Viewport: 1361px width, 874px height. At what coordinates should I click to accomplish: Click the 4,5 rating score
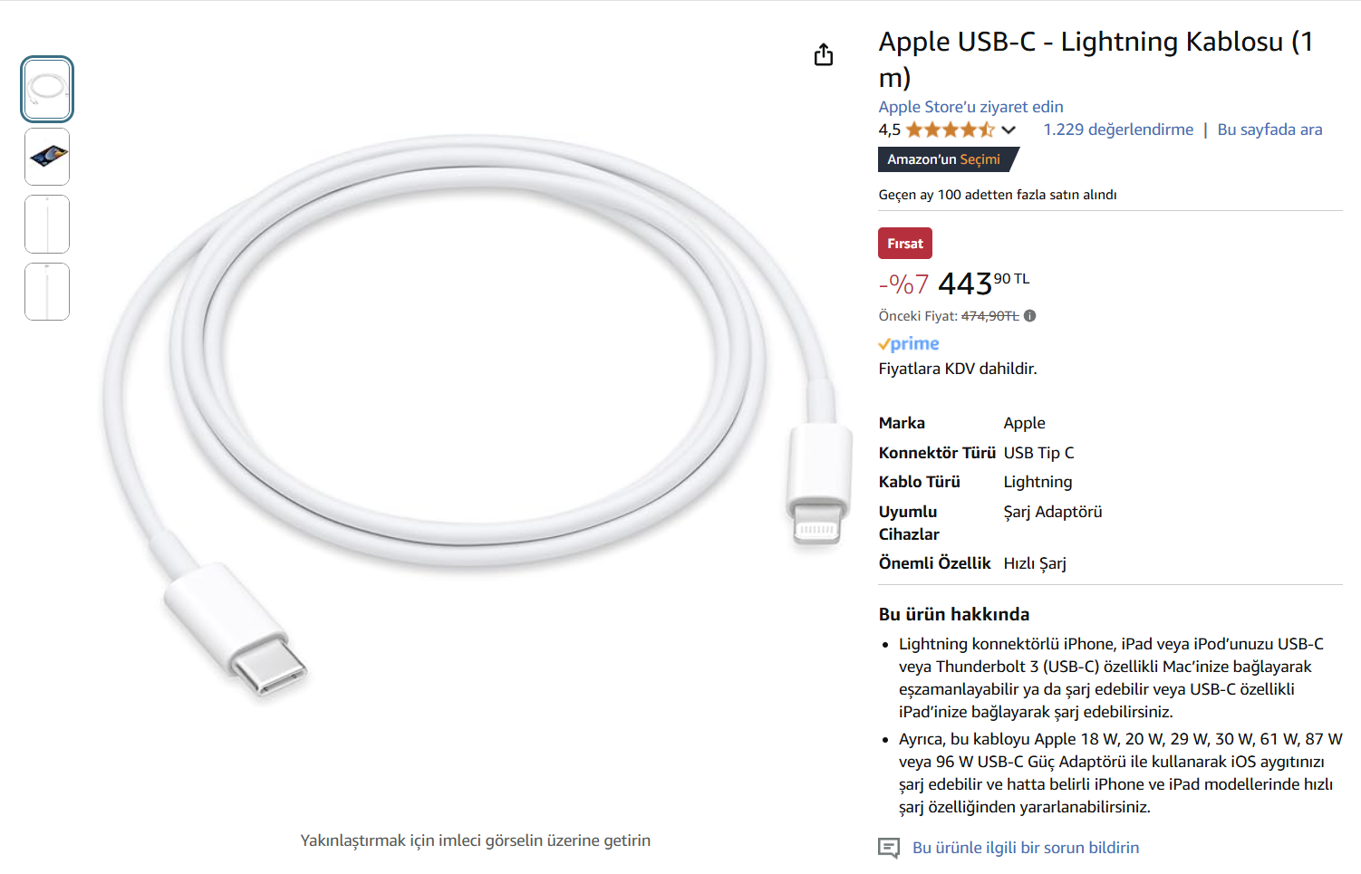[889, 130]
